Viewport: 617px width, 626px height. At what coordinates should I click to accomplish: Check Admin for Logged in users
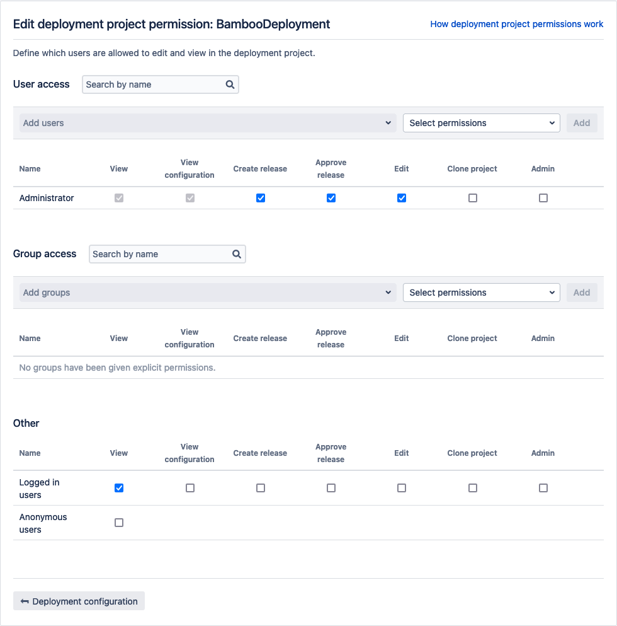(543, 488)
